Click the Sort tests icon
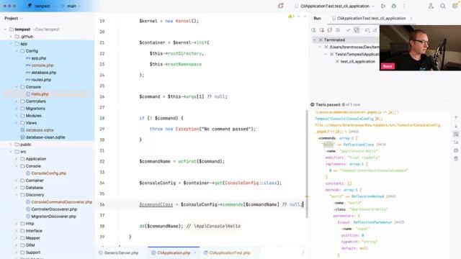The image size is (461, 259). click(x=367, y=30)
